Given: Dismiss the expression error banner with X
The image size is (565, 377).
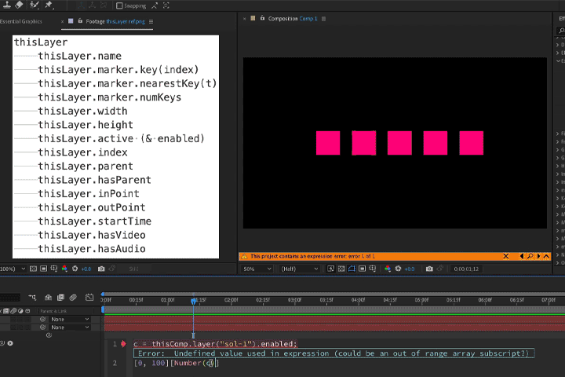Looking at the screenshot, I should point(506,256).
